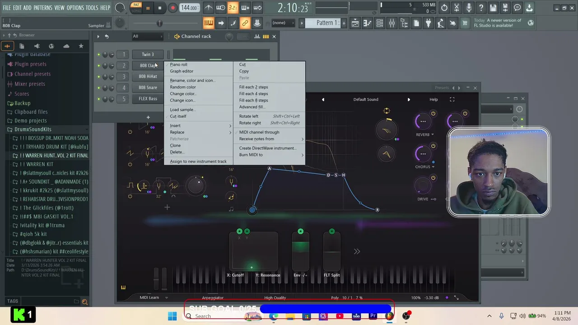
Task: Click the Arpeggiator label in FLEX
Action: click(x=213, y=298)
